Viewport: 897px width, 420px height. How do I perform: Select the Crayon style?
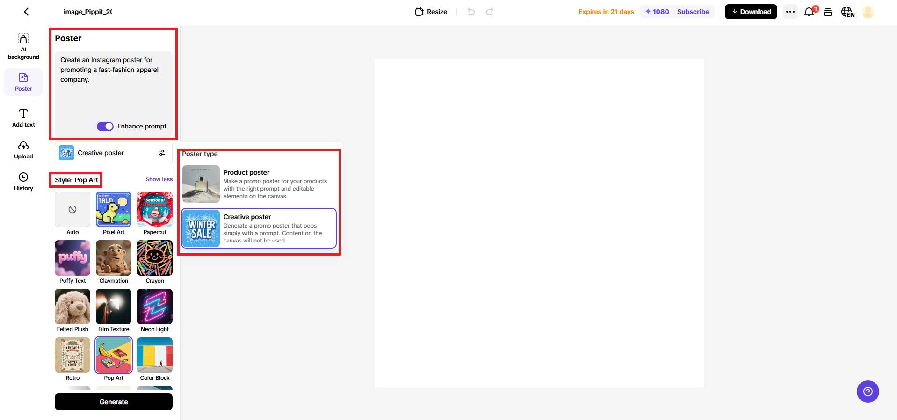tap(155, 258)
